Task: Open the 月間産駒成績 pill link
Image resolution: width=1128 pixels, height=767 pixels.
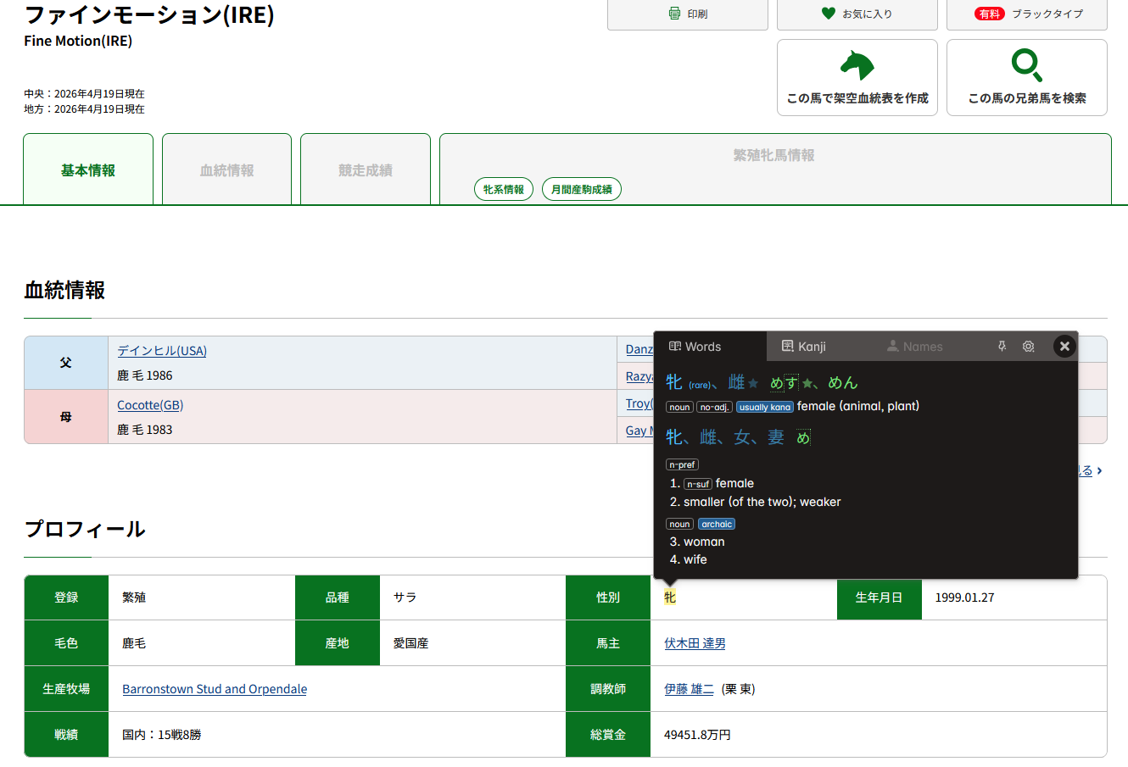Action: [582, 189]
